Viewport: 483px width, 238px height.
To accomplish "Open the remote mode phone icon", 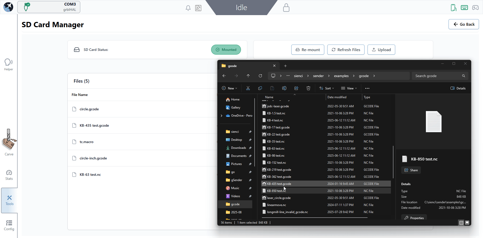I will click(x=454, y=8).
